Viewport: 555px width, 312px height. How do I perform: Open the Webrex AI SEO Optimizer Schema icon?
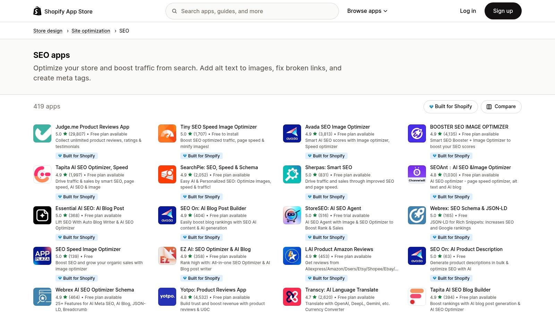[x=42, y=297]
